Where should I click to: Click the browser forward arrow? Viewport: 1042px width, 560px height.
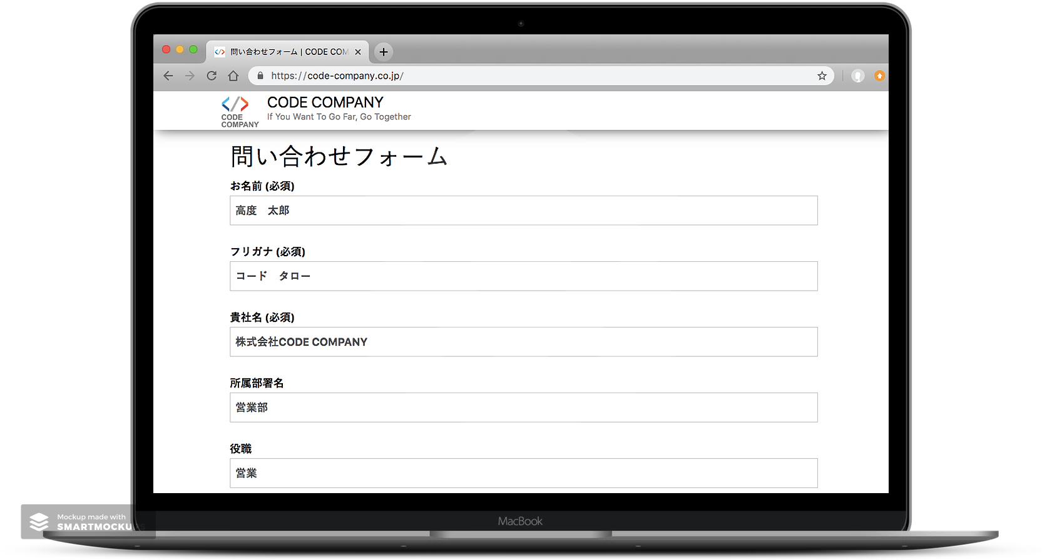click(x=190, y=76)
